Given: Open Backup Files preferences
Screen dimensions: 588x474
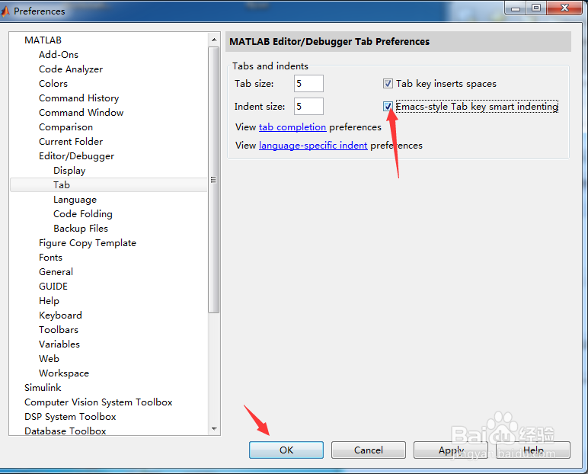Looking at the screenshot, I should 81,229.
